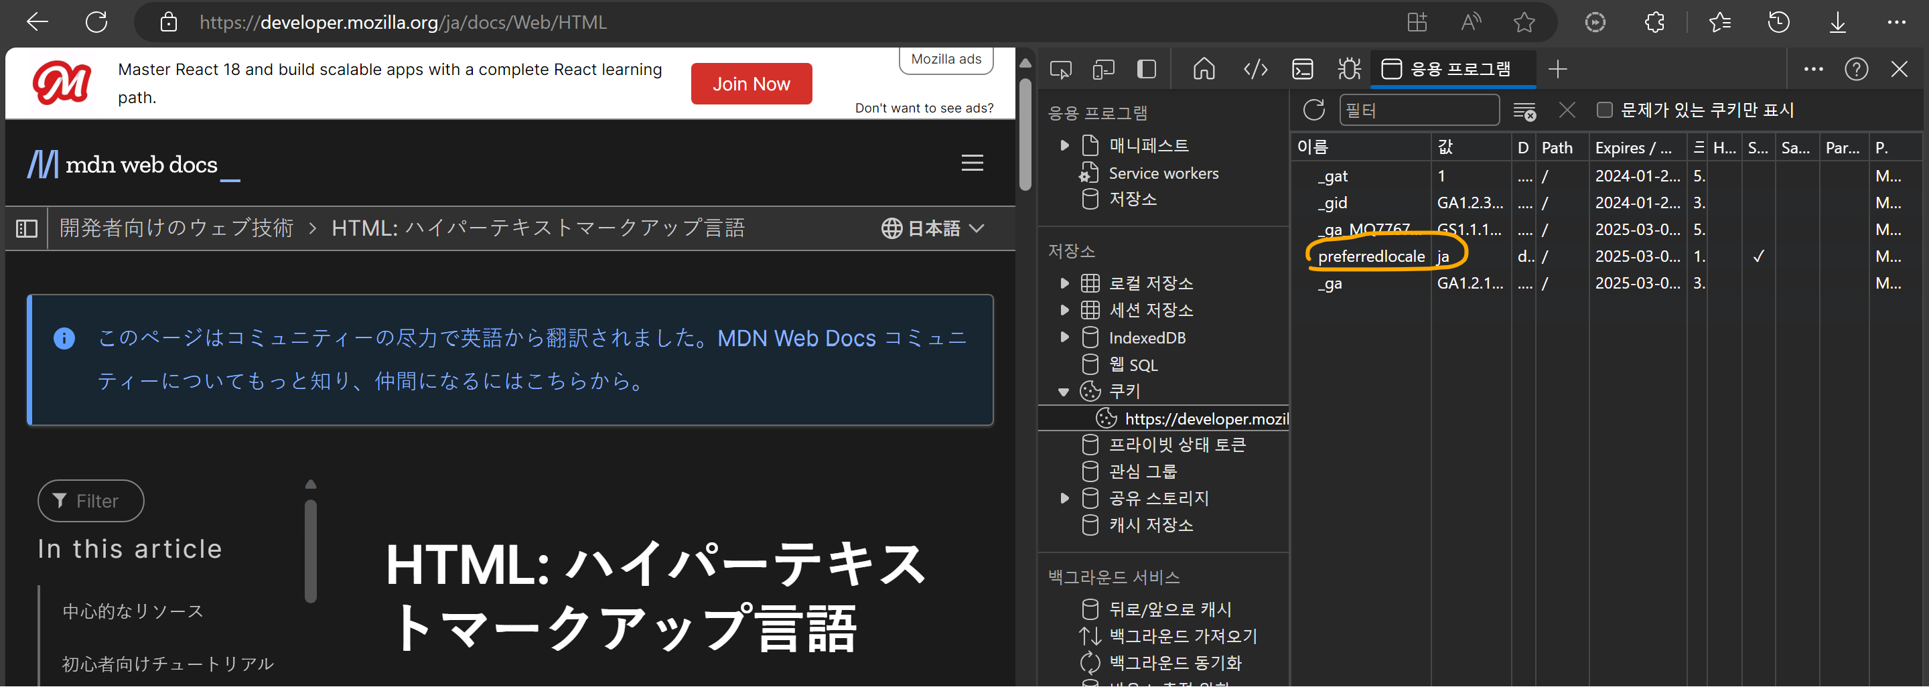The height and width of the screenshot is (687, 1929).
Task: Add more DevTools tools with plus icon
Action: tap(1557, 70)
